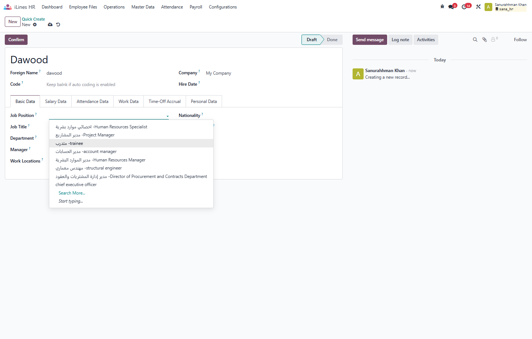This screenshot has width=532, height=339.
Task: Choose the Project Manager job position
Action: pos(131,135)
